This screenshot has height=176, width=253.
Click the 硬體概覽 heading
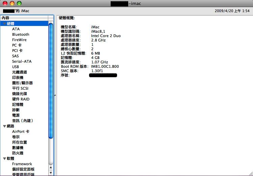coord(67,18)
